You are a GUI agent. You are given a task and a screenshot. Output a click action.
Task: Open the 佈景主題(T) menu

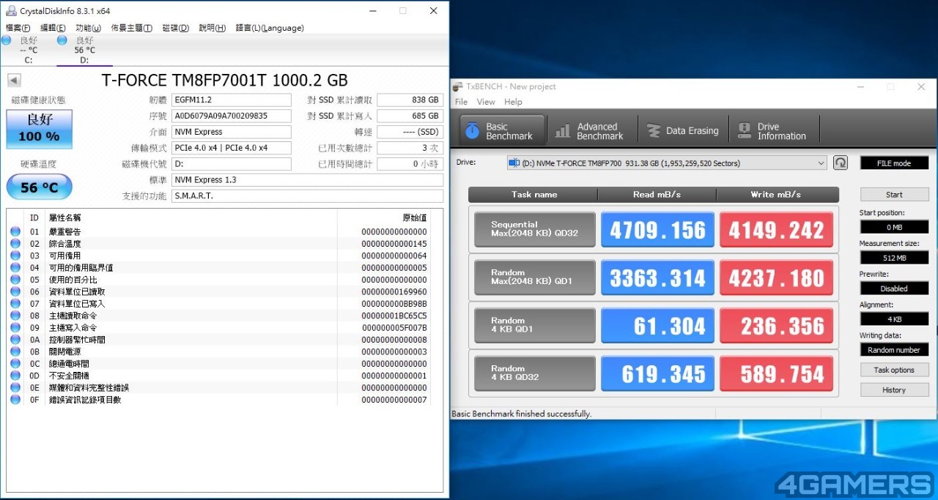[x=131, y=28]
